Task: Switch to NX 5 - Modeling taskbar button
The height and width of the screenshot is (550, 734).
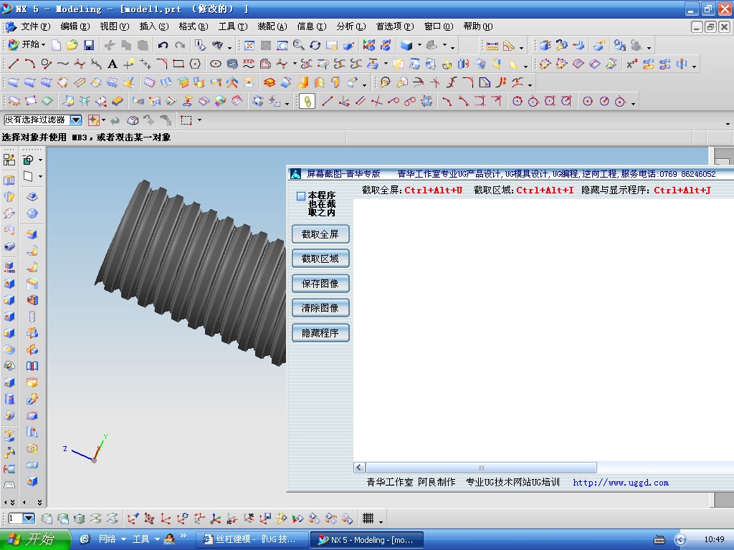Action: tap(368, 540)
